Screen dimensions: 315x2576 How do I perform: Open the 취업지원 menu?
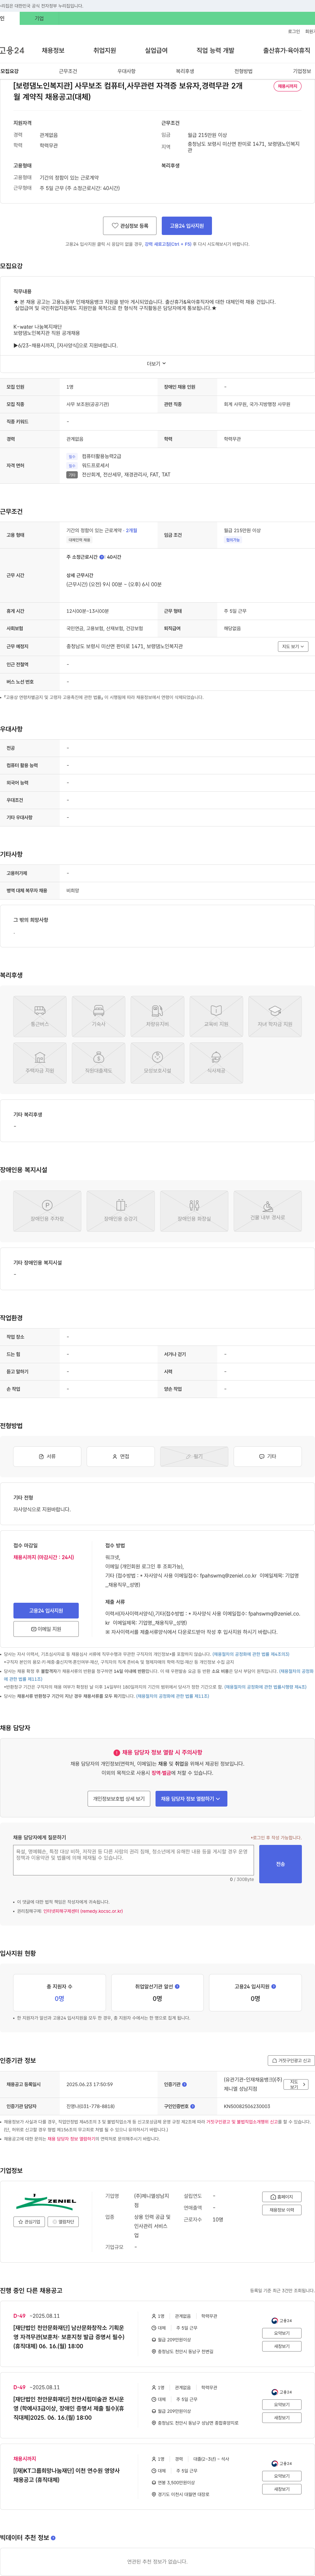pyautogui.click(x=105, y=50)
